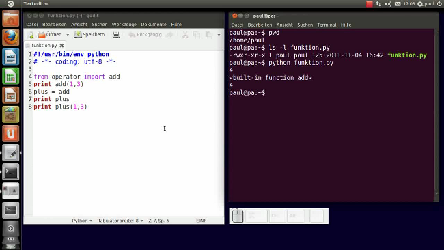444x250 pixels.
Task: Click the magnifier zoom launcher icon
Action: pos(11,229)
